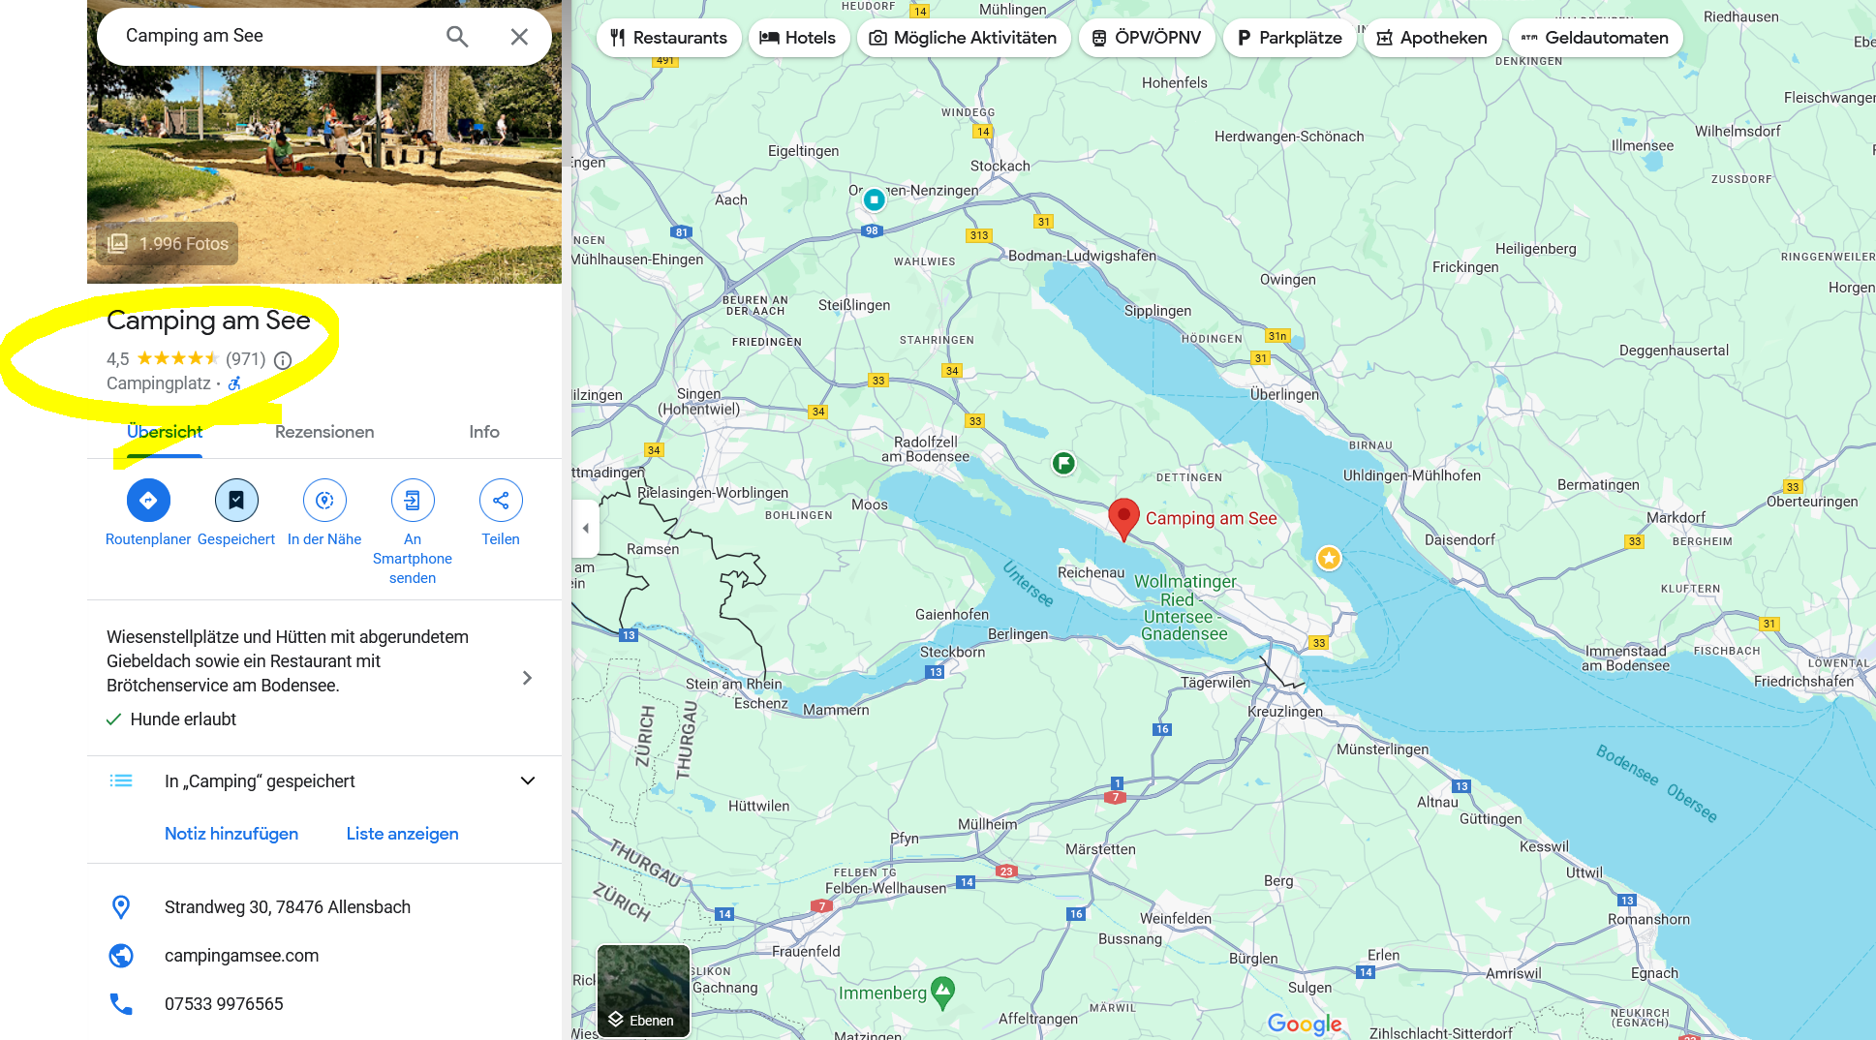1876x1040 pixels.
Task: Select the ÖPV/ÖPNV transit chip
Action: pos(1147,38)
